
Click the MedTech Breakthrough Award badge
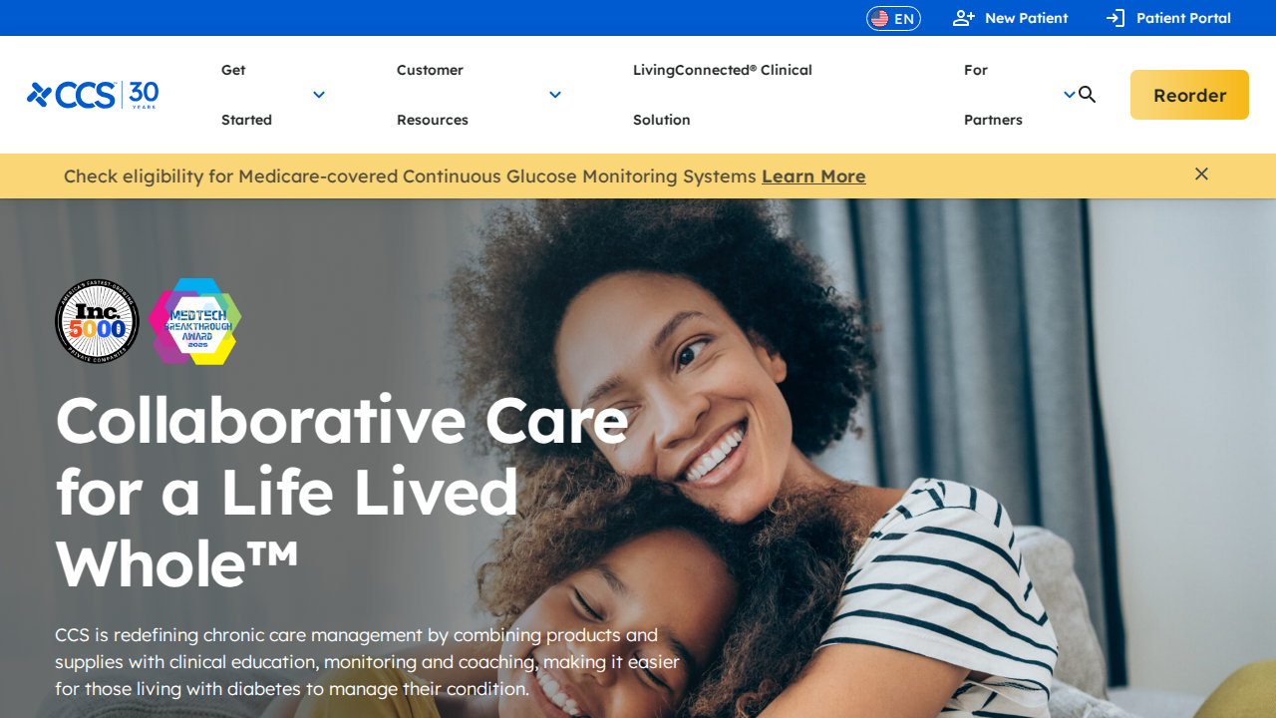(195, 321)
